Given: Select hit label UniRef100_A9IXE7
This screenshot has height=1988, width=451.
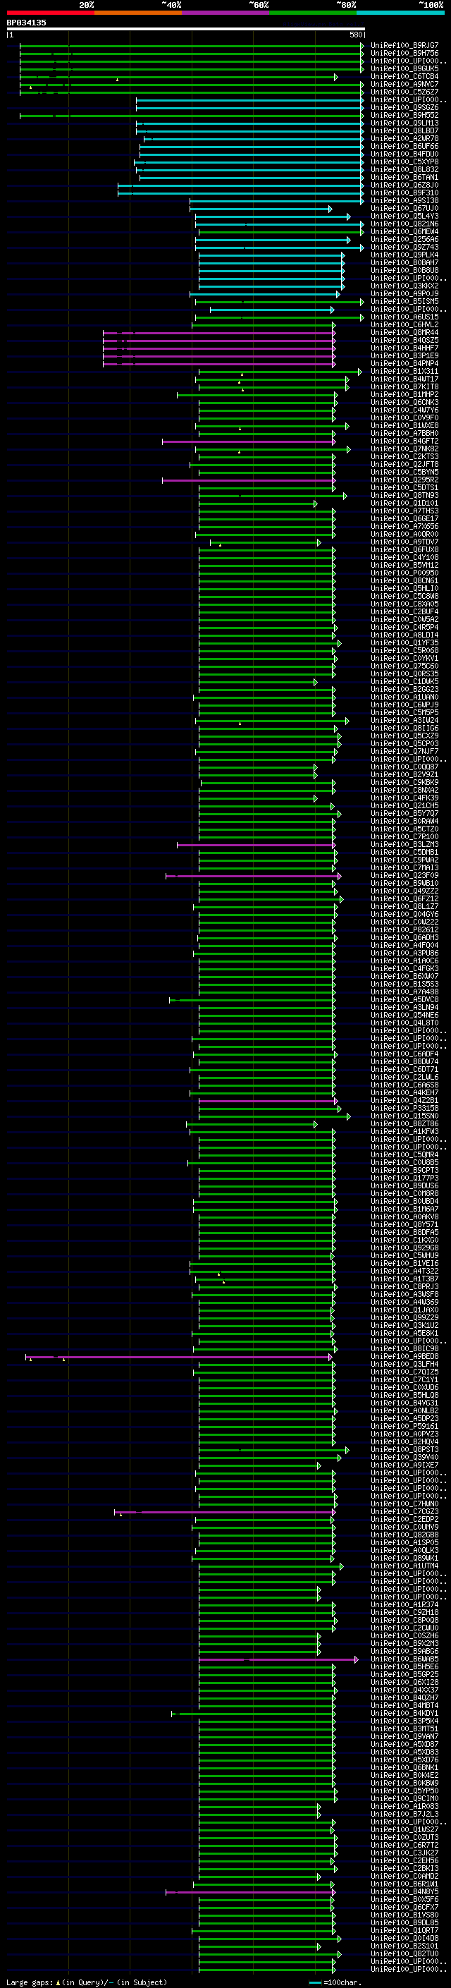Looking at the screenshot, I should click(404, 1465).
